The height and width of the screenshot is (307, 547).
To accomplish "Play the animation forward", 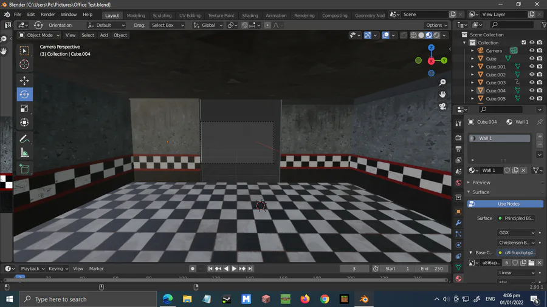I will (234, 269).
